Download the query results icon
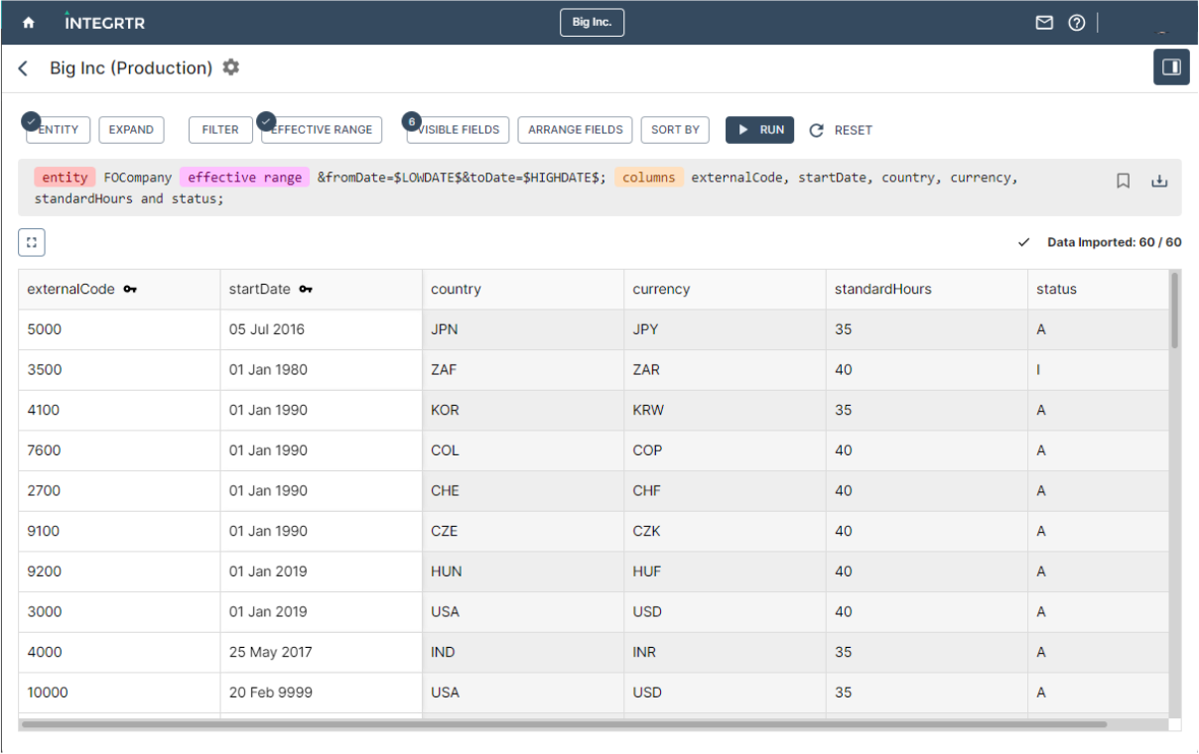Image resolution: width=1199 pixels, height=754 pixels. pos(1159,181)
